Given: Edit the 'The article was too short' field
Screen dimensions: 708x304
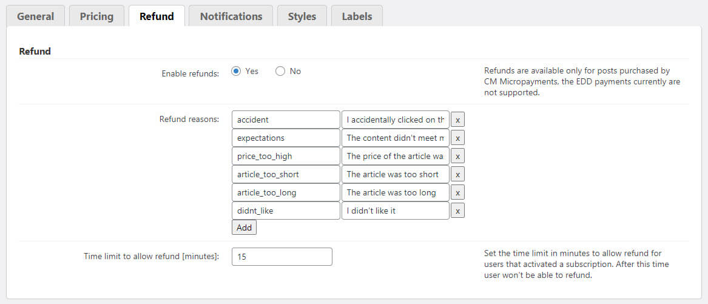Looking at the screenshot, I should click(x=396, y=174).
